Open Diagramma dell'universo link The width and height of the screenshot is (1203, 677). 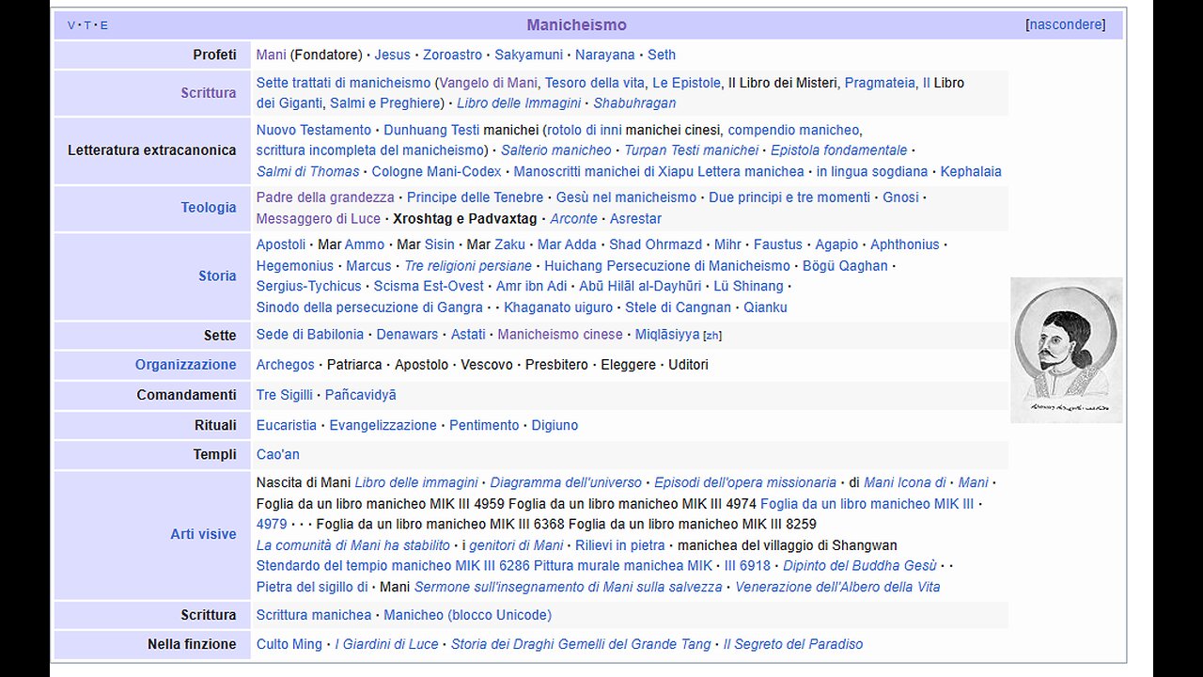566,483
